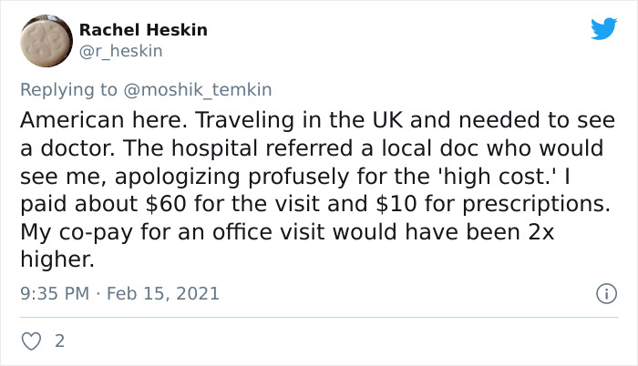Image resolution: width=638 pixels, height=366 pixels.
Task: Click the final word 'higher.' in tweet
Action: (57, 259)
